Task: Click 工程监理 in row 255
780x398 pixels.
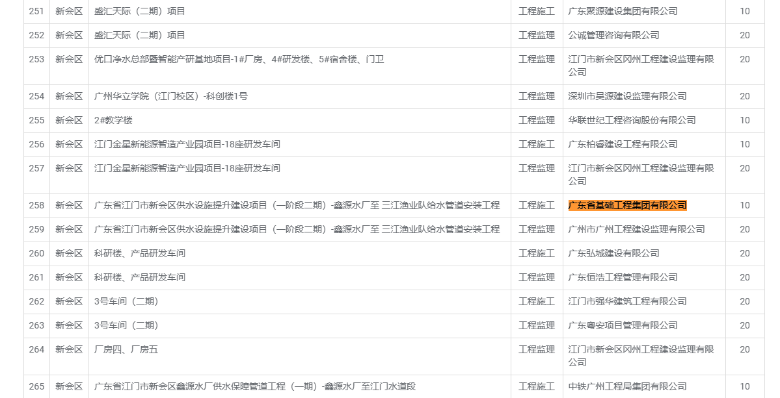Action: 537,120
